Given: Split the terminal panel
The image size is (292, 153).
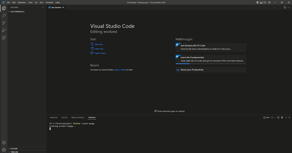Looking at the screenshot, I should pos(279,117).
